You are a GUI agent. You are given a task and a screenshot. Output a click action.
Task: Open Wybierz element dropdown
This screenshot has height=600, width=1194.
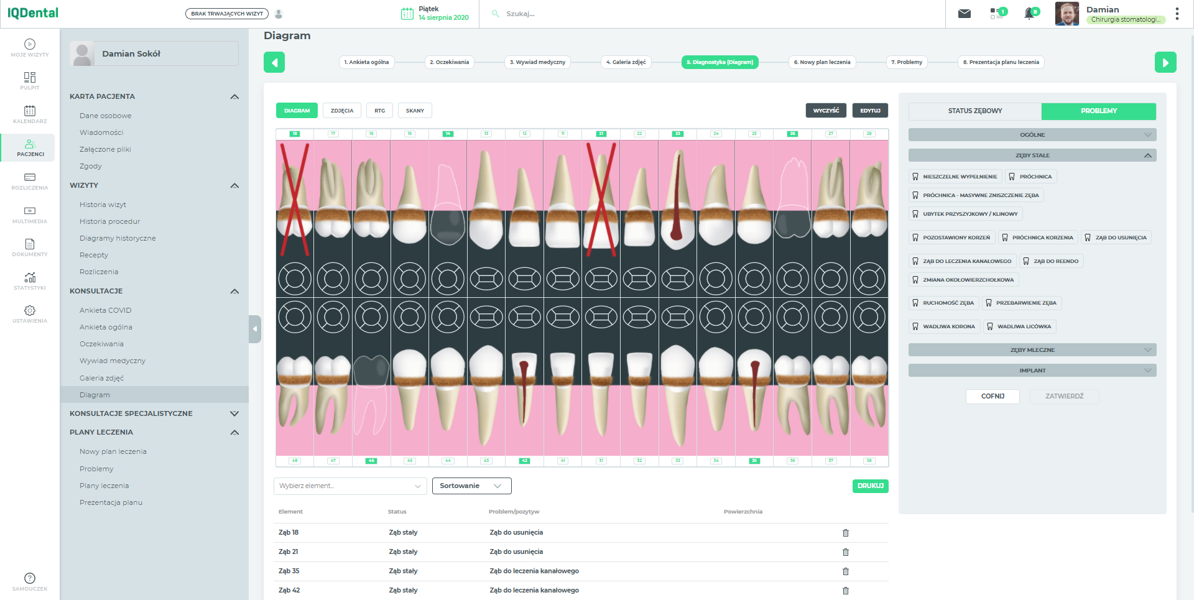tap(350, 486)
